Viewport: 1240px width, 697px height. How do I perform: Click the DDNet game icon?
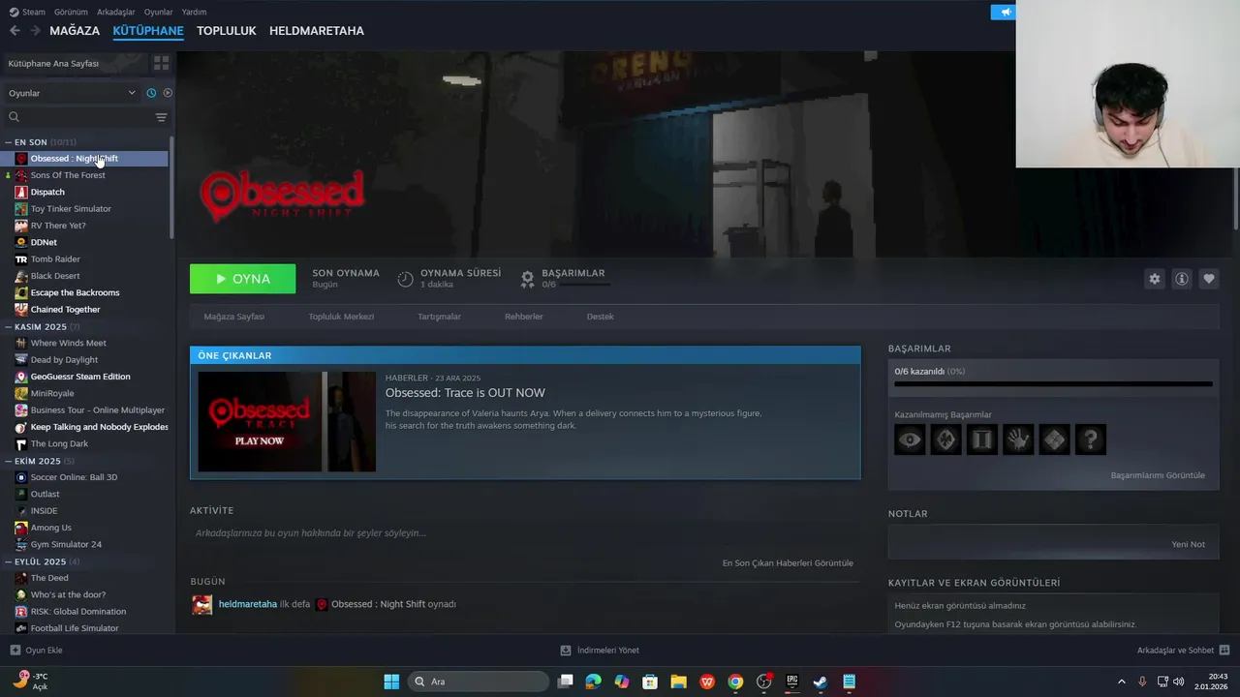tap(21, 242)
